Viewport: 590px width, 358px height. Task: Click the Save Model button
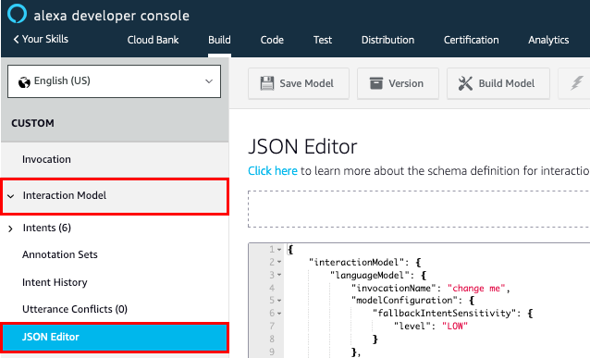click(299, 83)
